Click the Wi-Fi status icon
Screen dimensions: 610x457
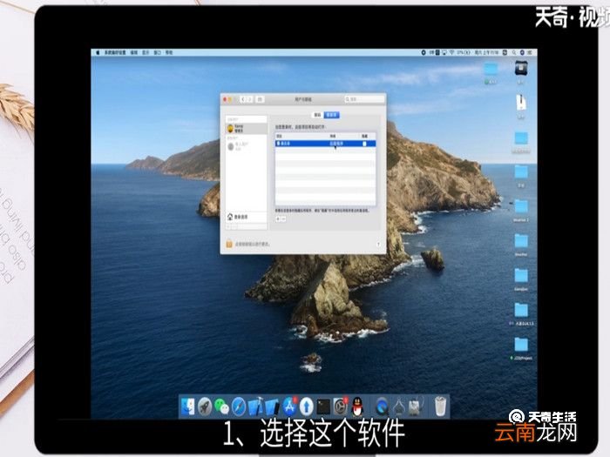click(451, 52)
